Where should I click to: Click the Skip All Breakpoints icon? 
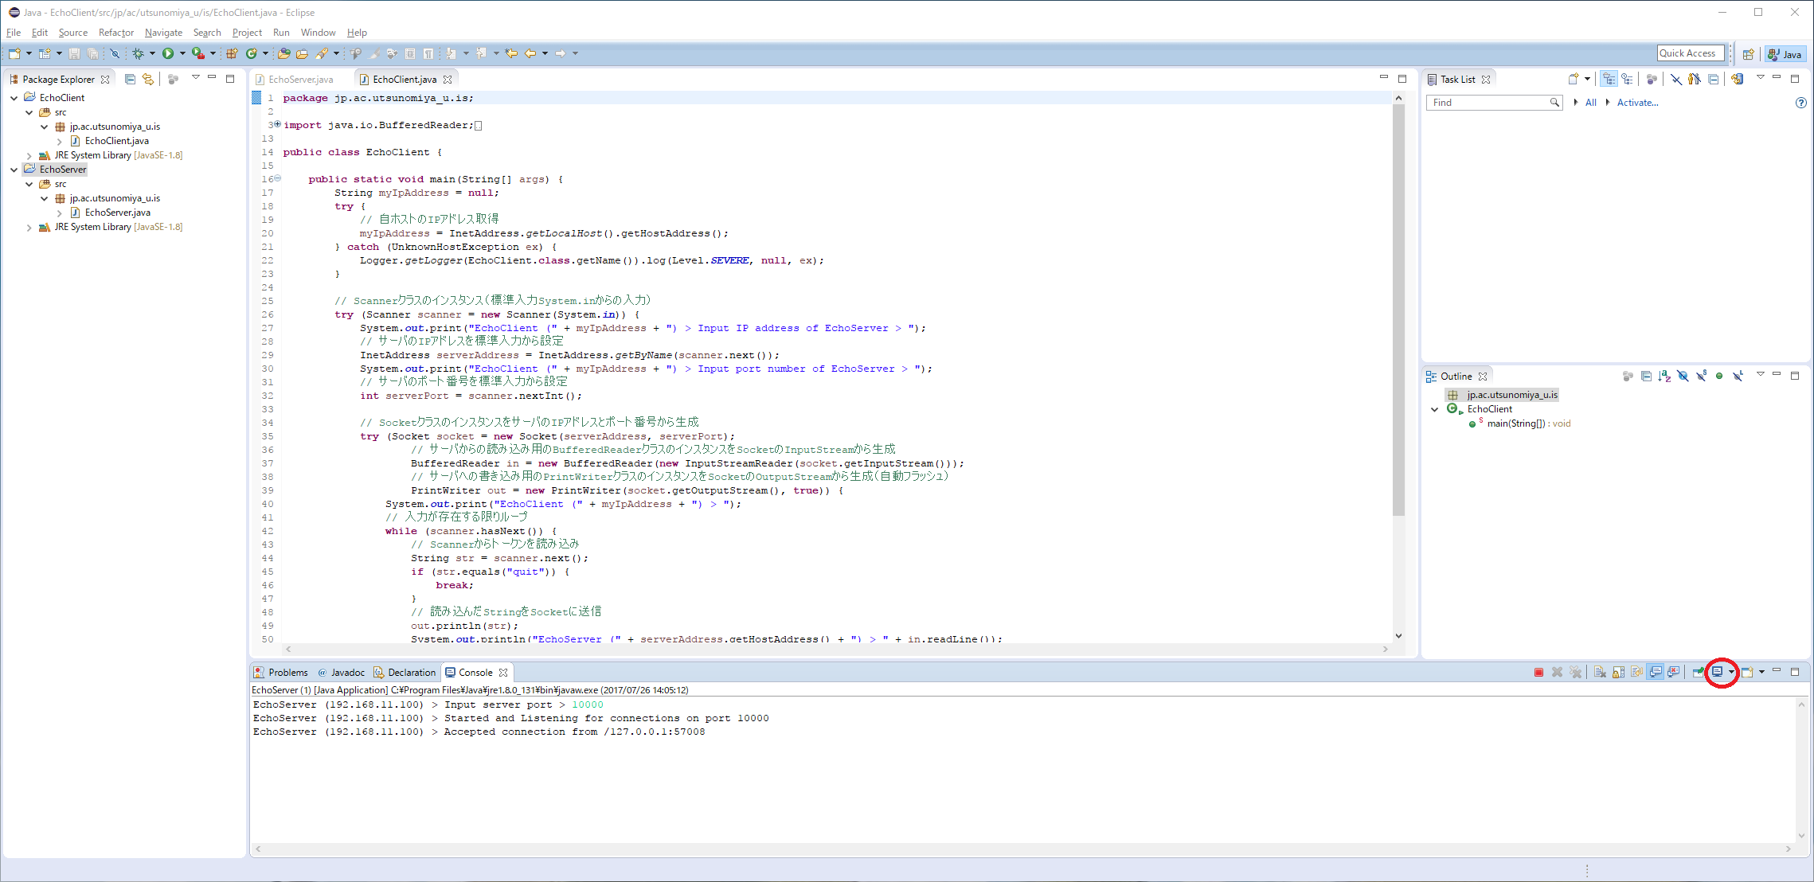115,53
